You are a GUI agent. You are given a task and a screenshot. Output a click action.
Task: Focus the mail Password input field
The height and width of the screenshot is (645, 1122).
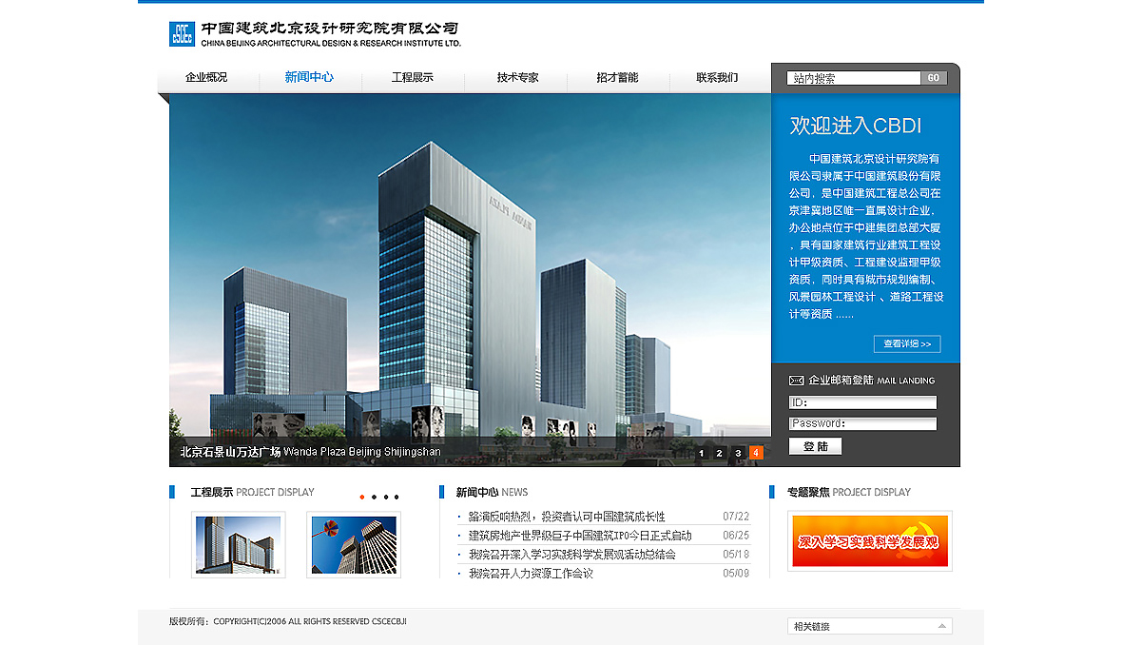[862, 423]
